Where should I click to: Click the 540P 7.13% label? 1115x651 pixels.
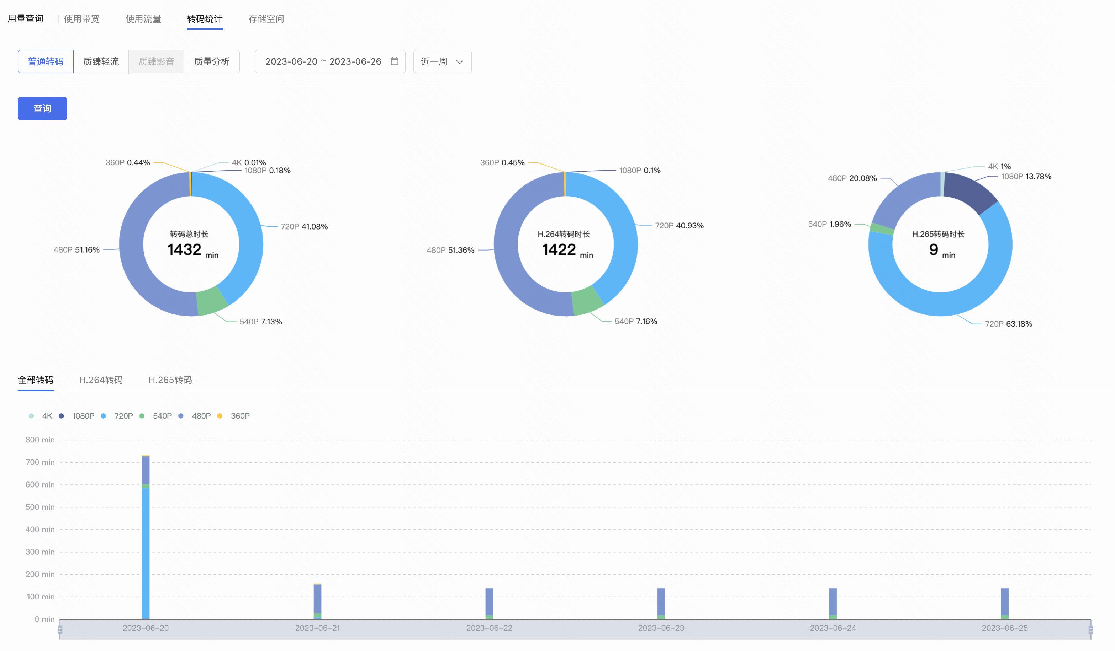(x=261, y=322)
